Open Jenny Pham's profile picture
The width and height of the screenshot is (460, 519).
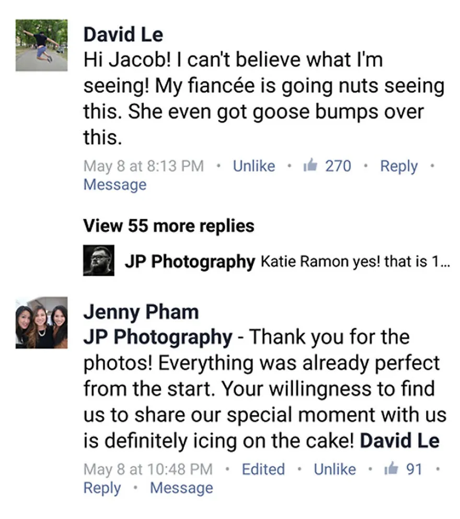click(41, 323)
